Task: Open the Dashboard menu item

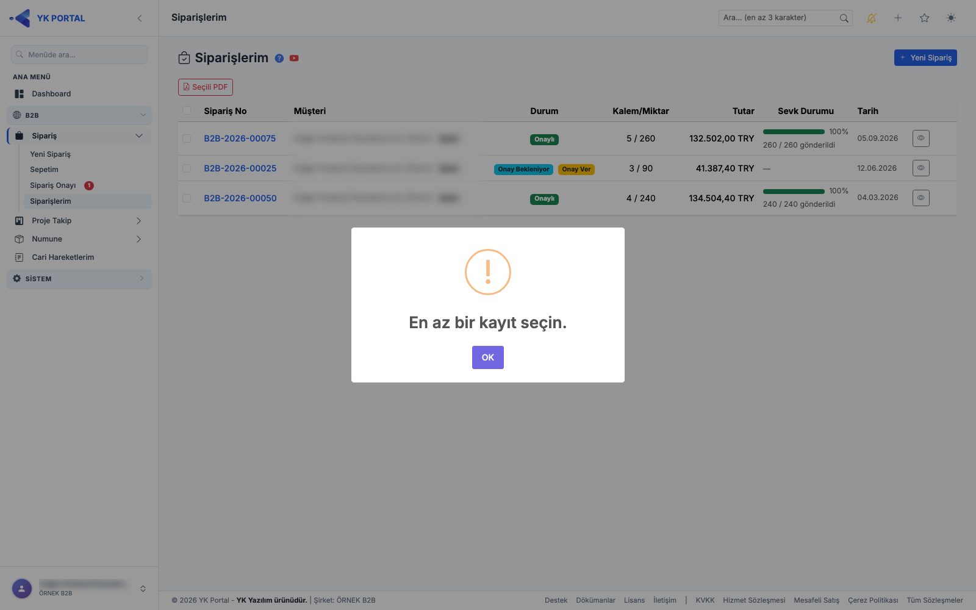Action: 79,94
